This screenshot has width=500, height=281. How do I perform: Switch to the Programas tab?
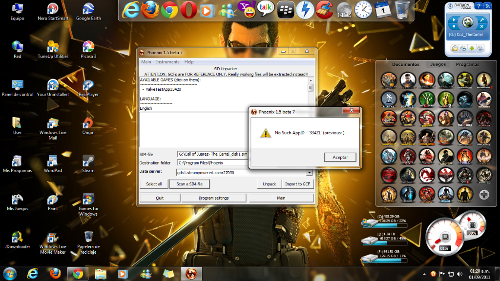467,64
